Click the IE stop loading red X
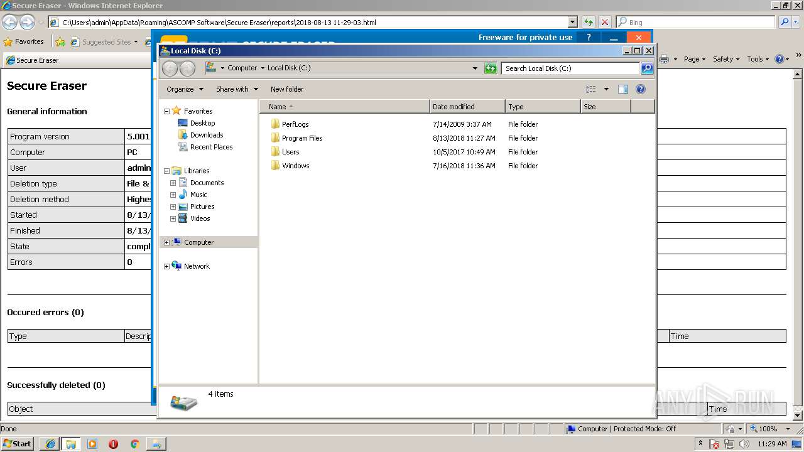Viewport: 804px width, 452px height. (x=605, y=22)
